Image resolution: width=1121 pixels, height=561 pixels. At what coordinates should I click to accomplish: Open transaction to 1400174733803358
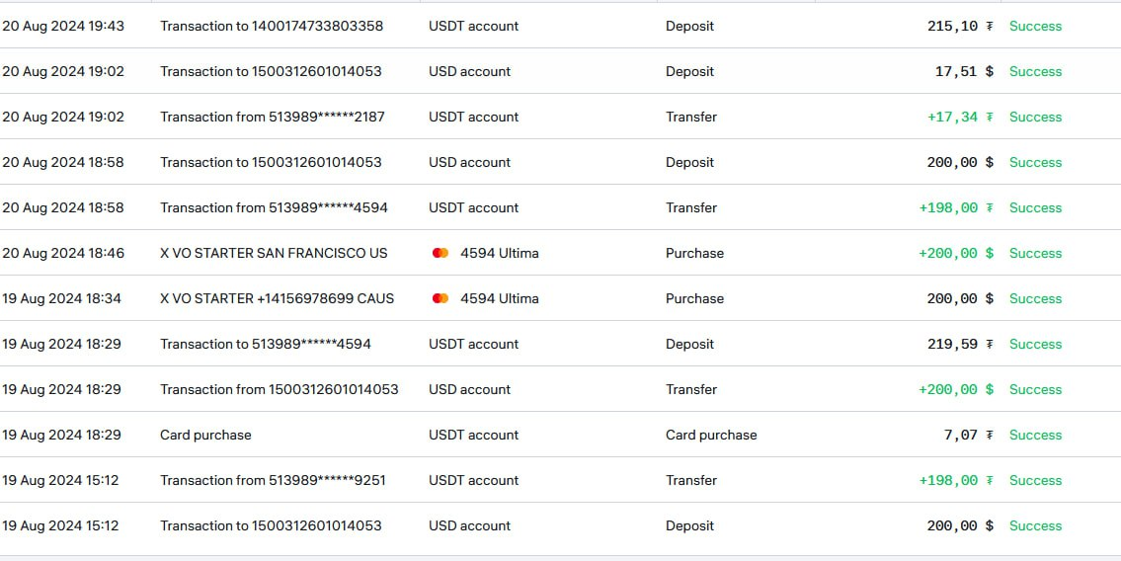[x=271, y=26]
